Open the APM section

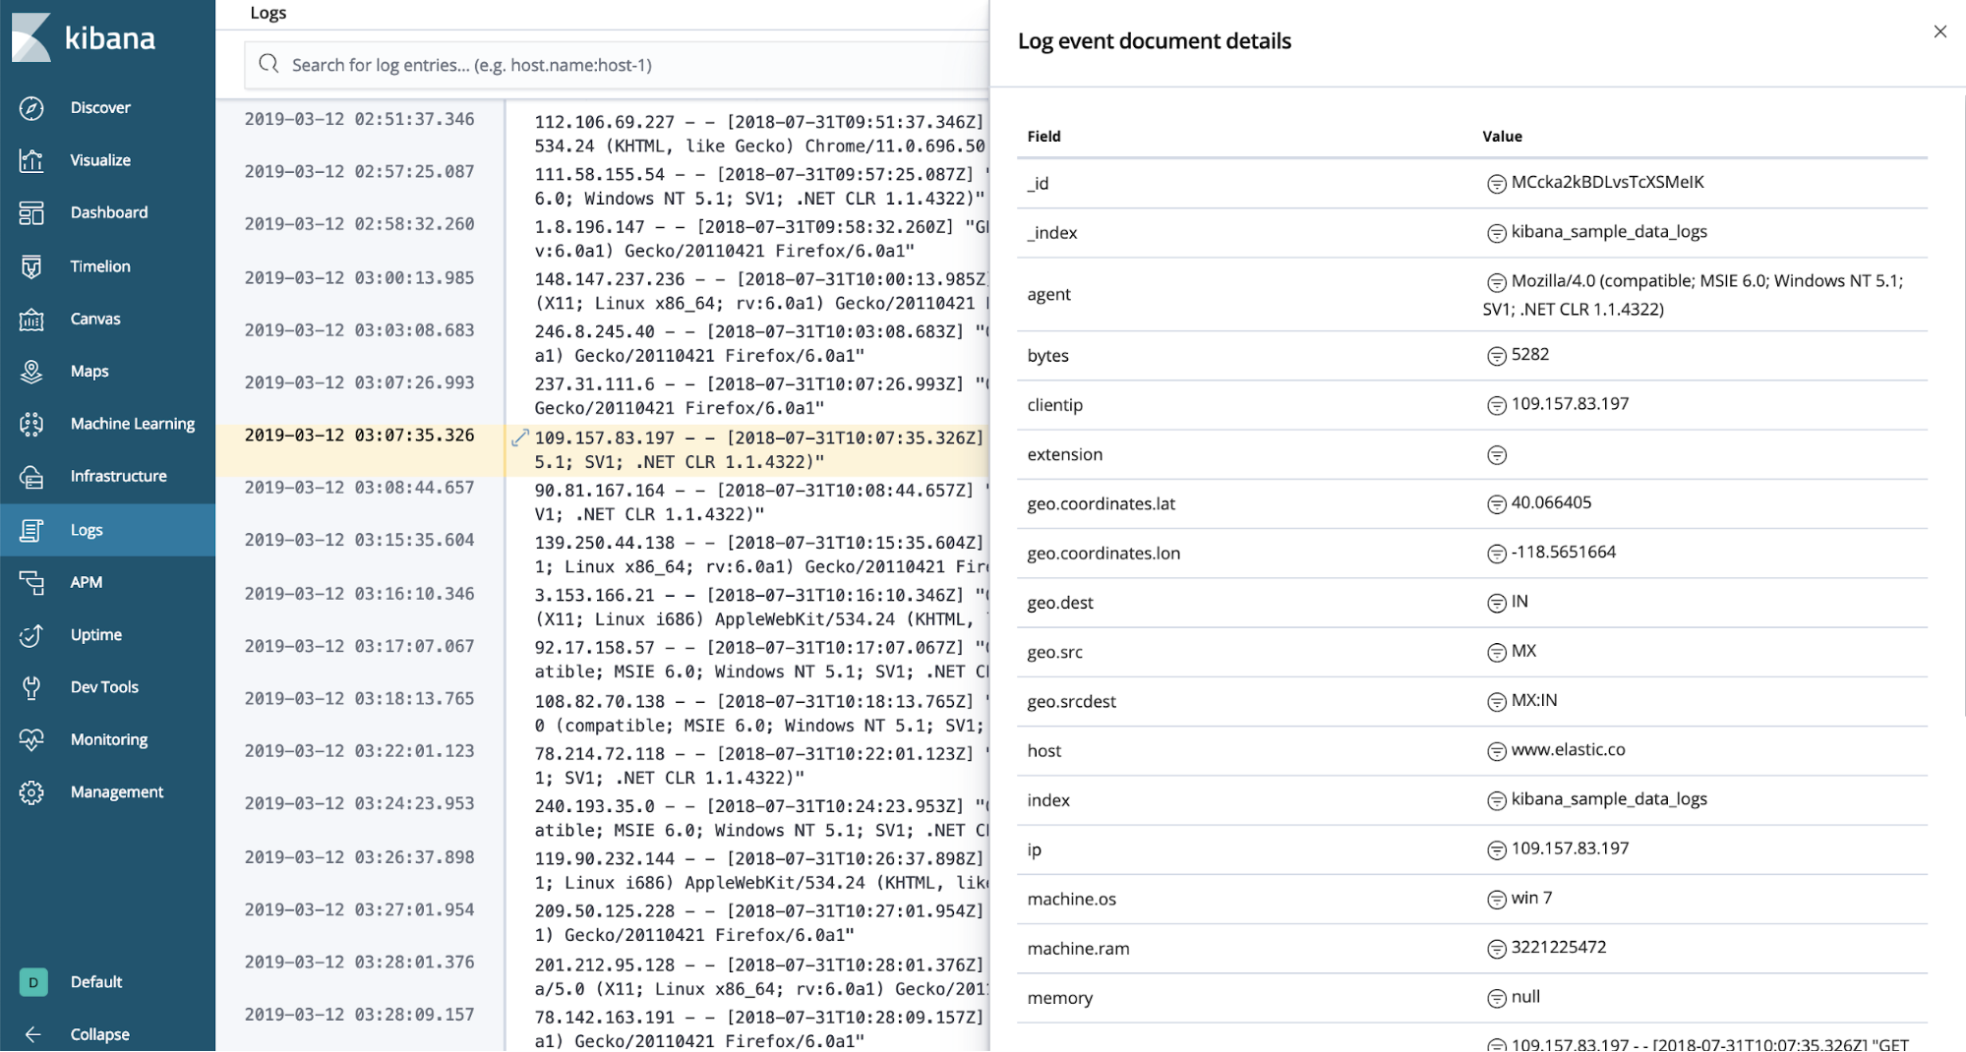coord(86,581)
